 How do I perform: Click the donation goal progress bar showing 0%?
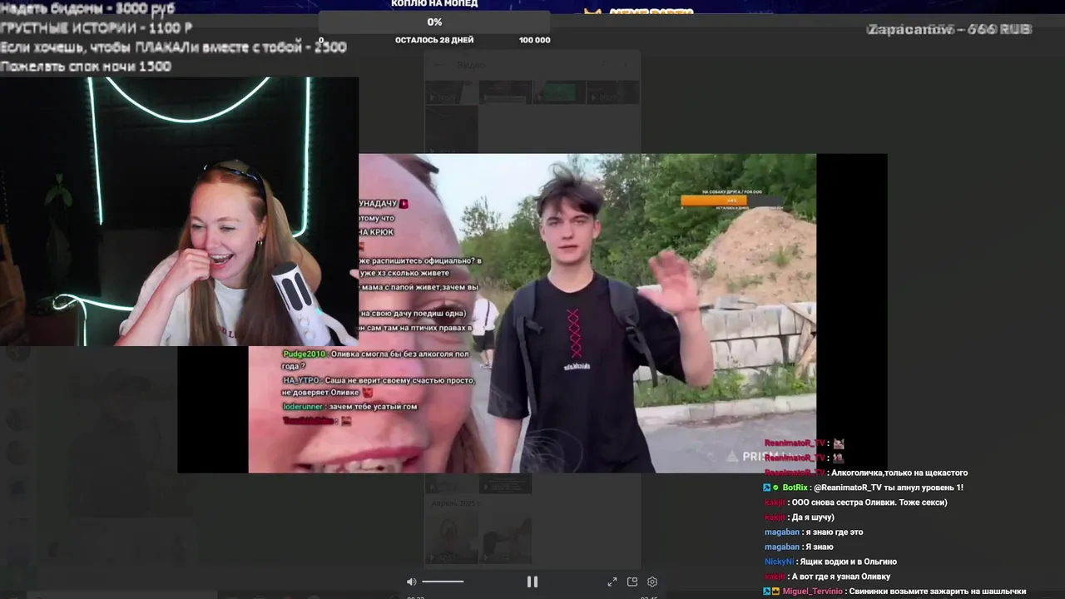(x=434, y=22)
